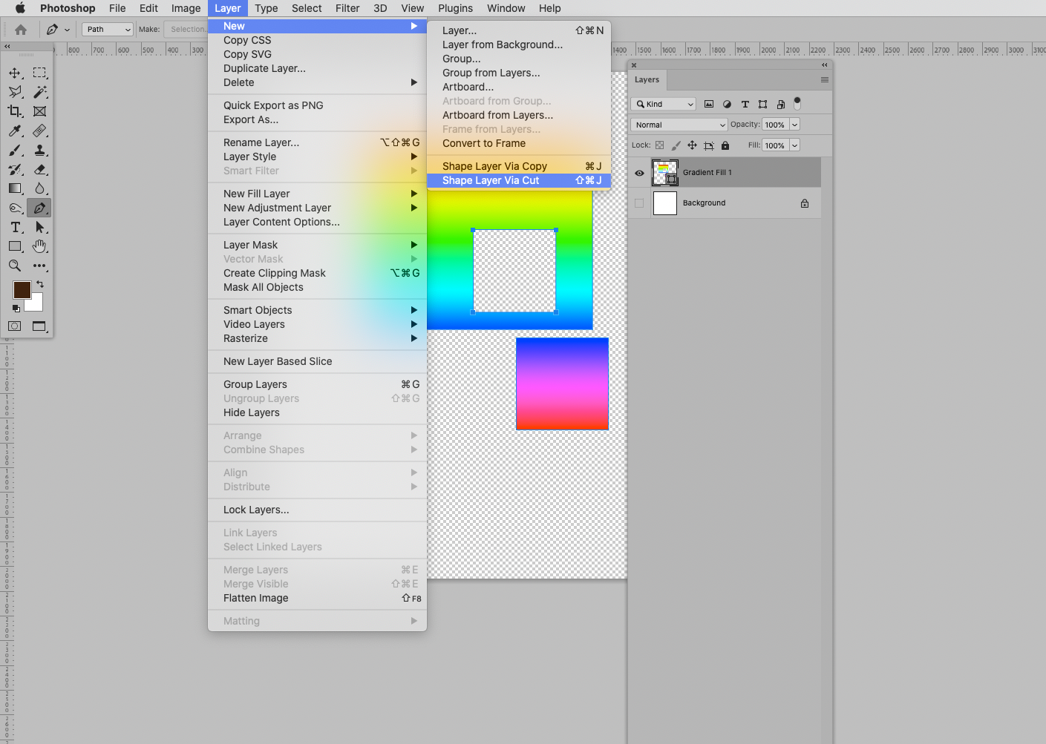1046x744 pixels.
Task: Select the Path Selection arrow tool
Action: pos(40,227)
